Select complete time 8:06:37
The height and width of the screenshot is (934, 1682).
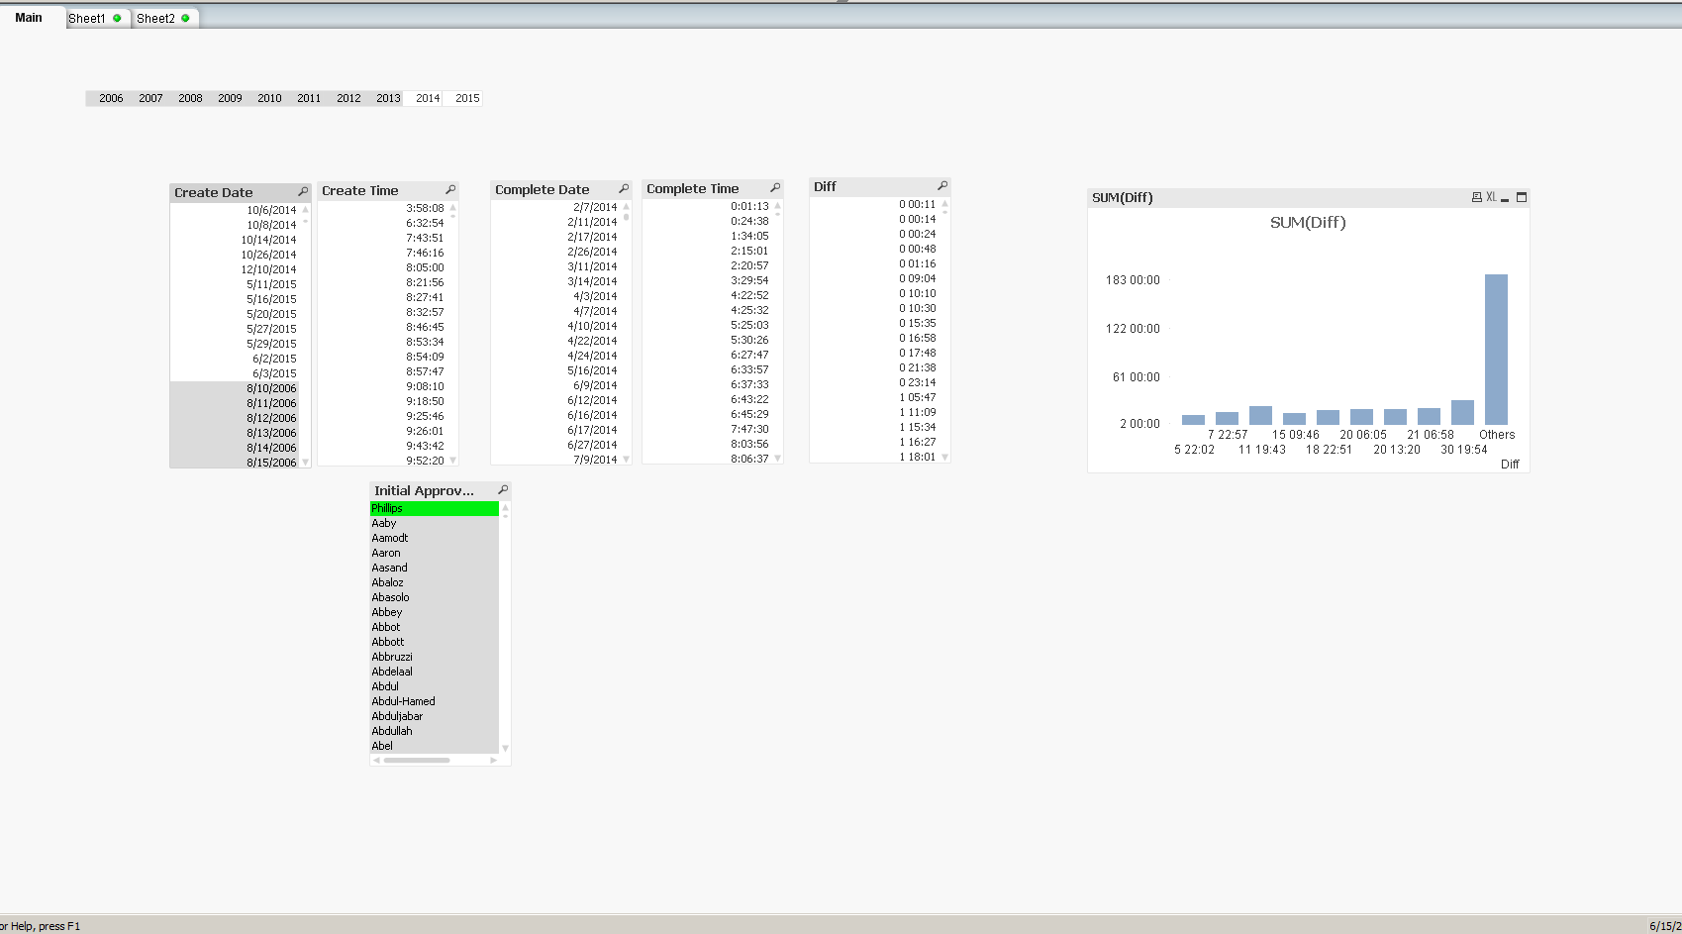707,459
